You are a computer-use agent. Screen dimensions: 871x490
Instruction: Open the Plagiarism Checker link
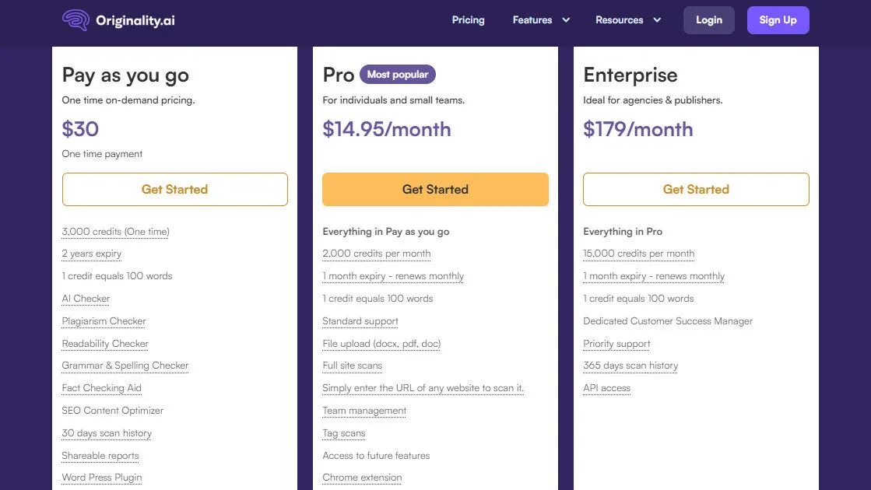point(104,320)
